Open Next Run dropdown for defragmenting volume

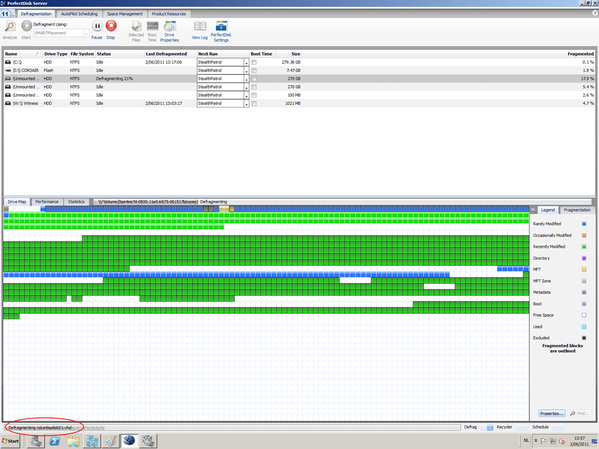(x=246, y=79)
